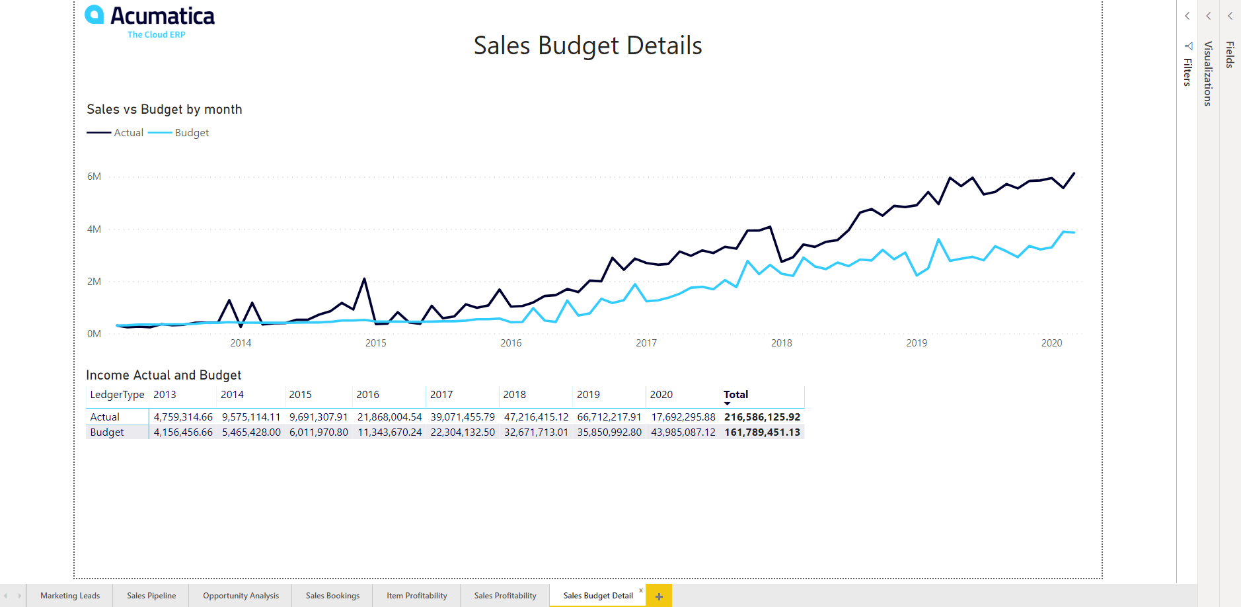
Task: Select the Budget row in table
Action: (x=445, y=432)
